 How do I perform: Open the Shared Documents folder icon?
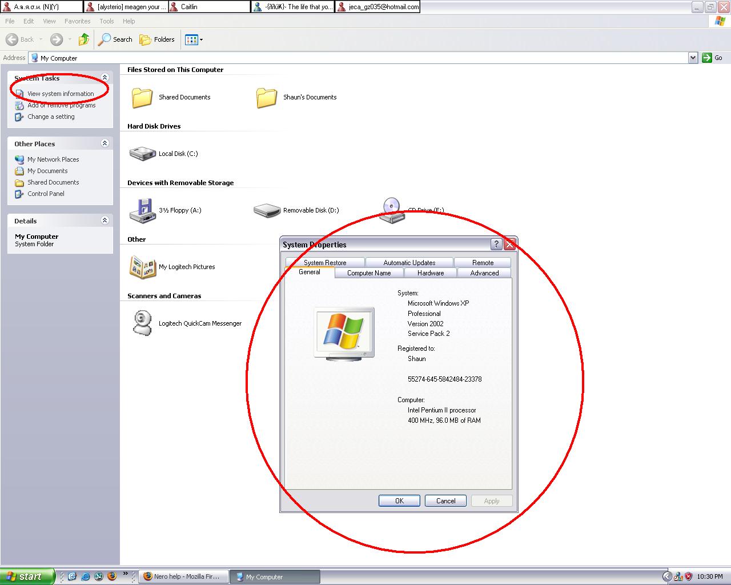(142, 98)
